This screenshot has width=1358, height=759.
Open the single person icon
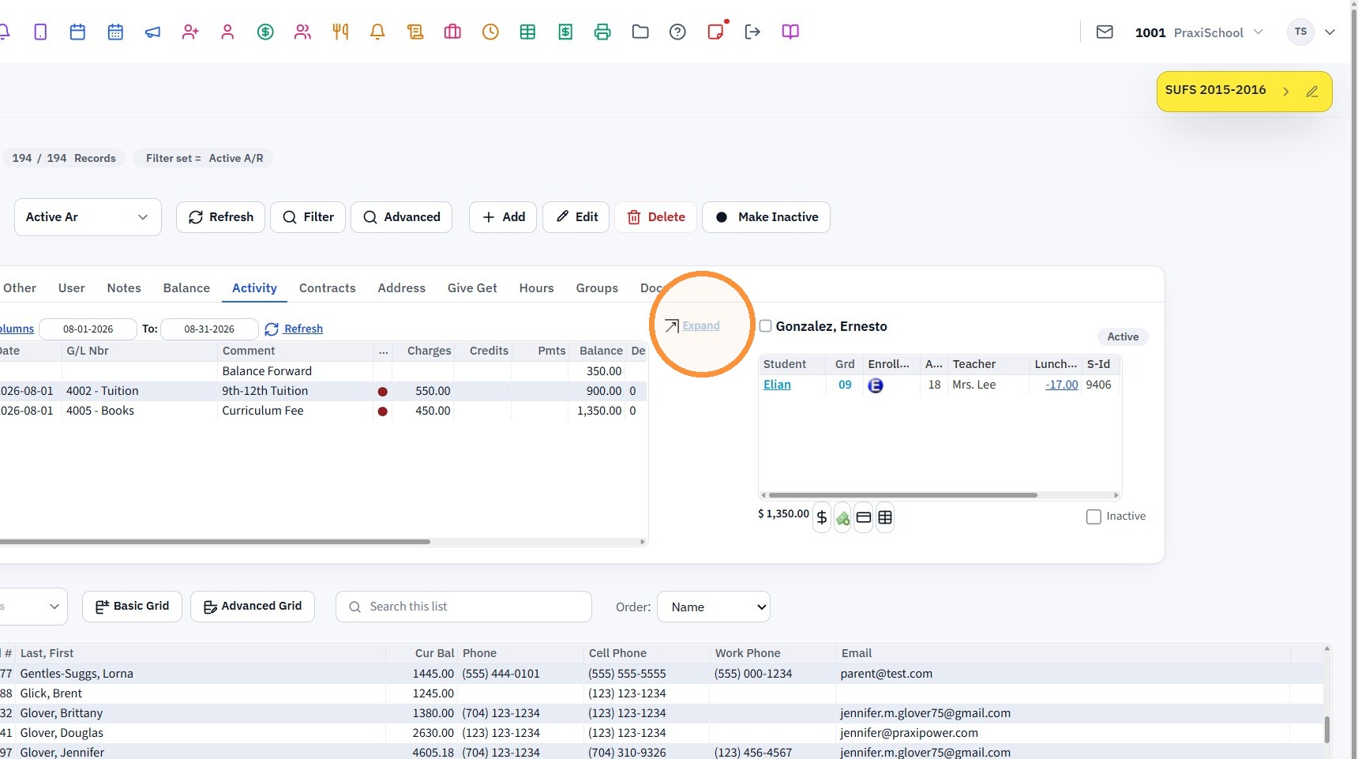227,32
